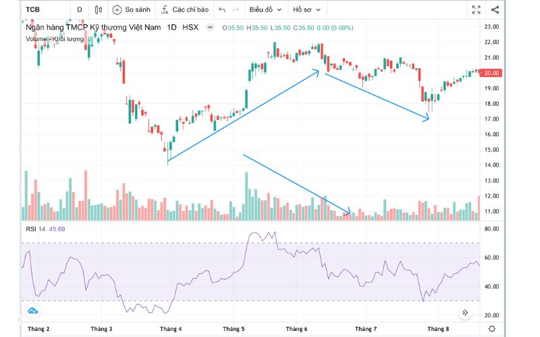The width and height of the screenshot is (540, 337).
Task: Toggle the symbol legend collapse dot
Action: (x=210, y=28)
